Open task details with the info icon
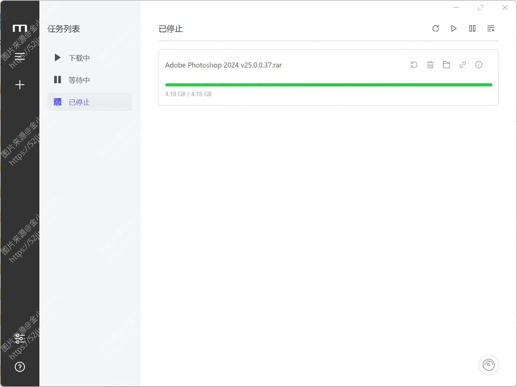The height and width of the screenshot is (387, 517). pos(479,65)
